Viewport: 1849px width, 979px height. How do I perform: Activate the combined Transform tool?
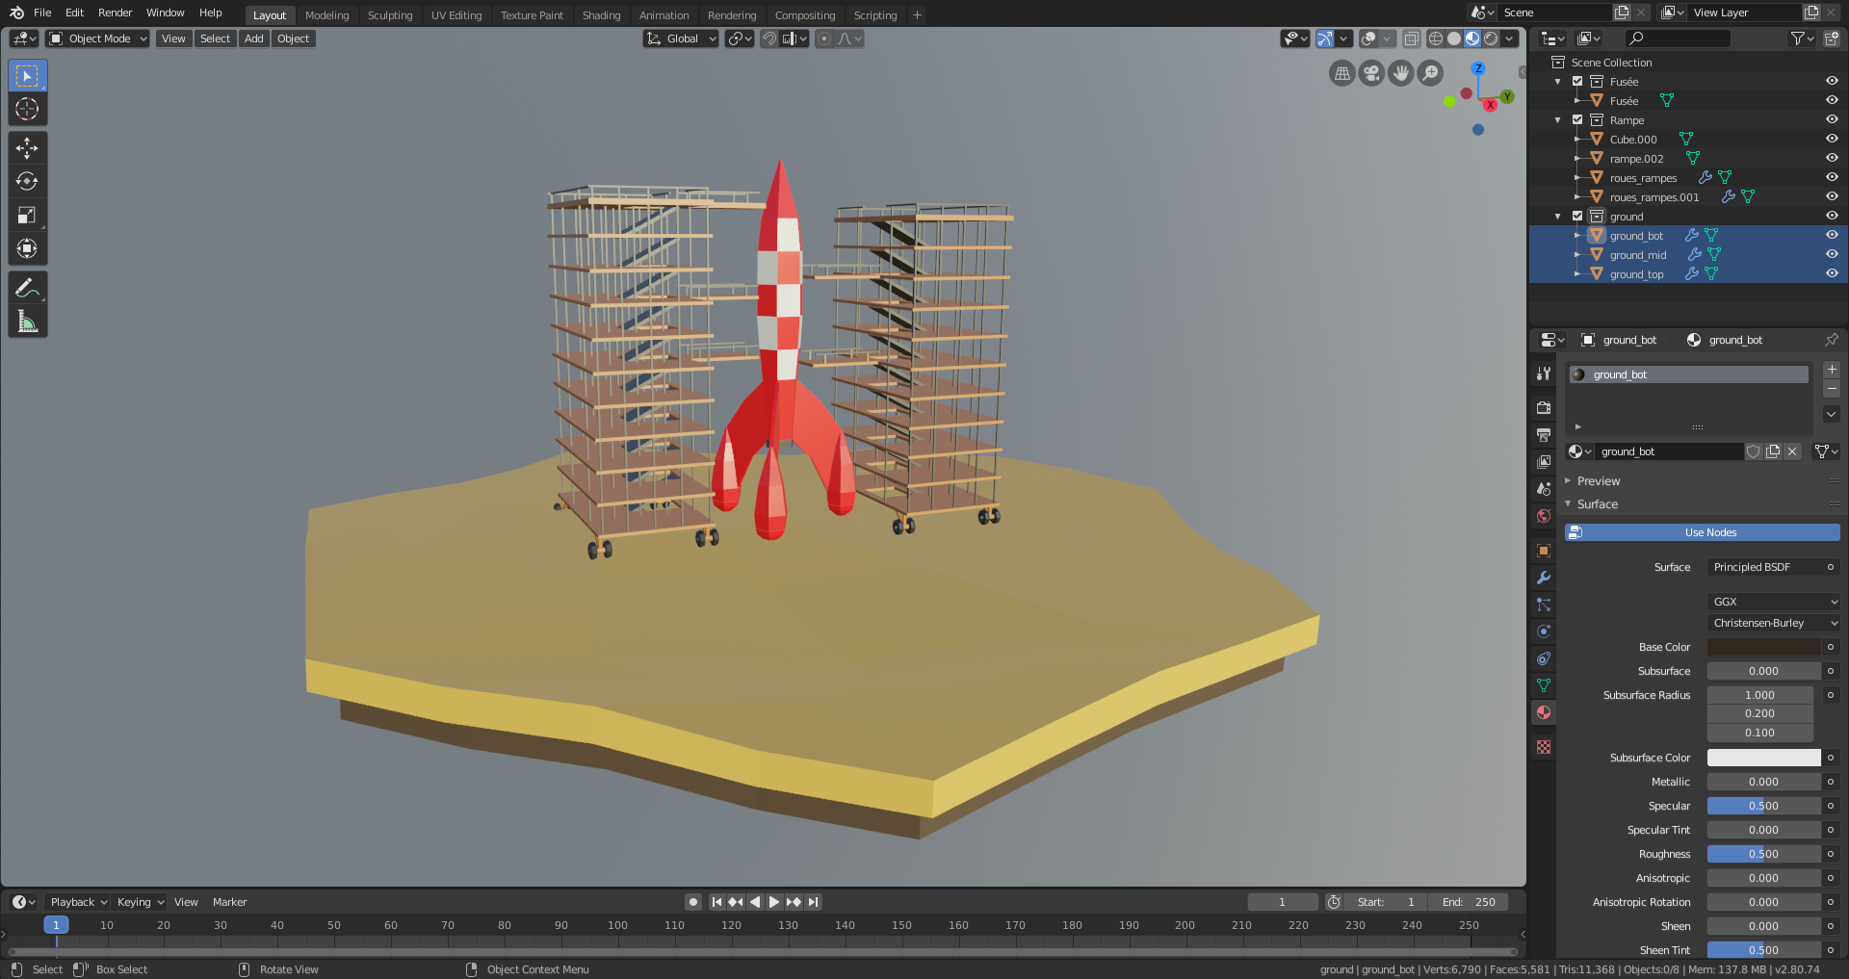pos(27,249)
